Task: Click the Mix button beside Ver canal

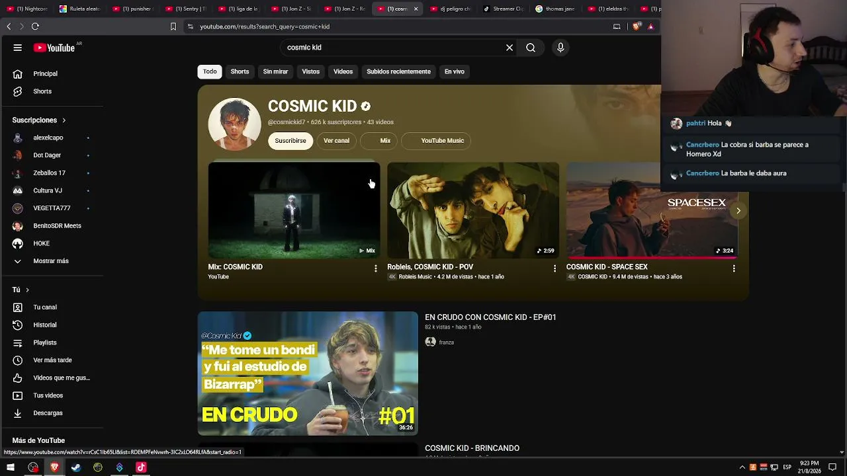Action: (380, 140)
